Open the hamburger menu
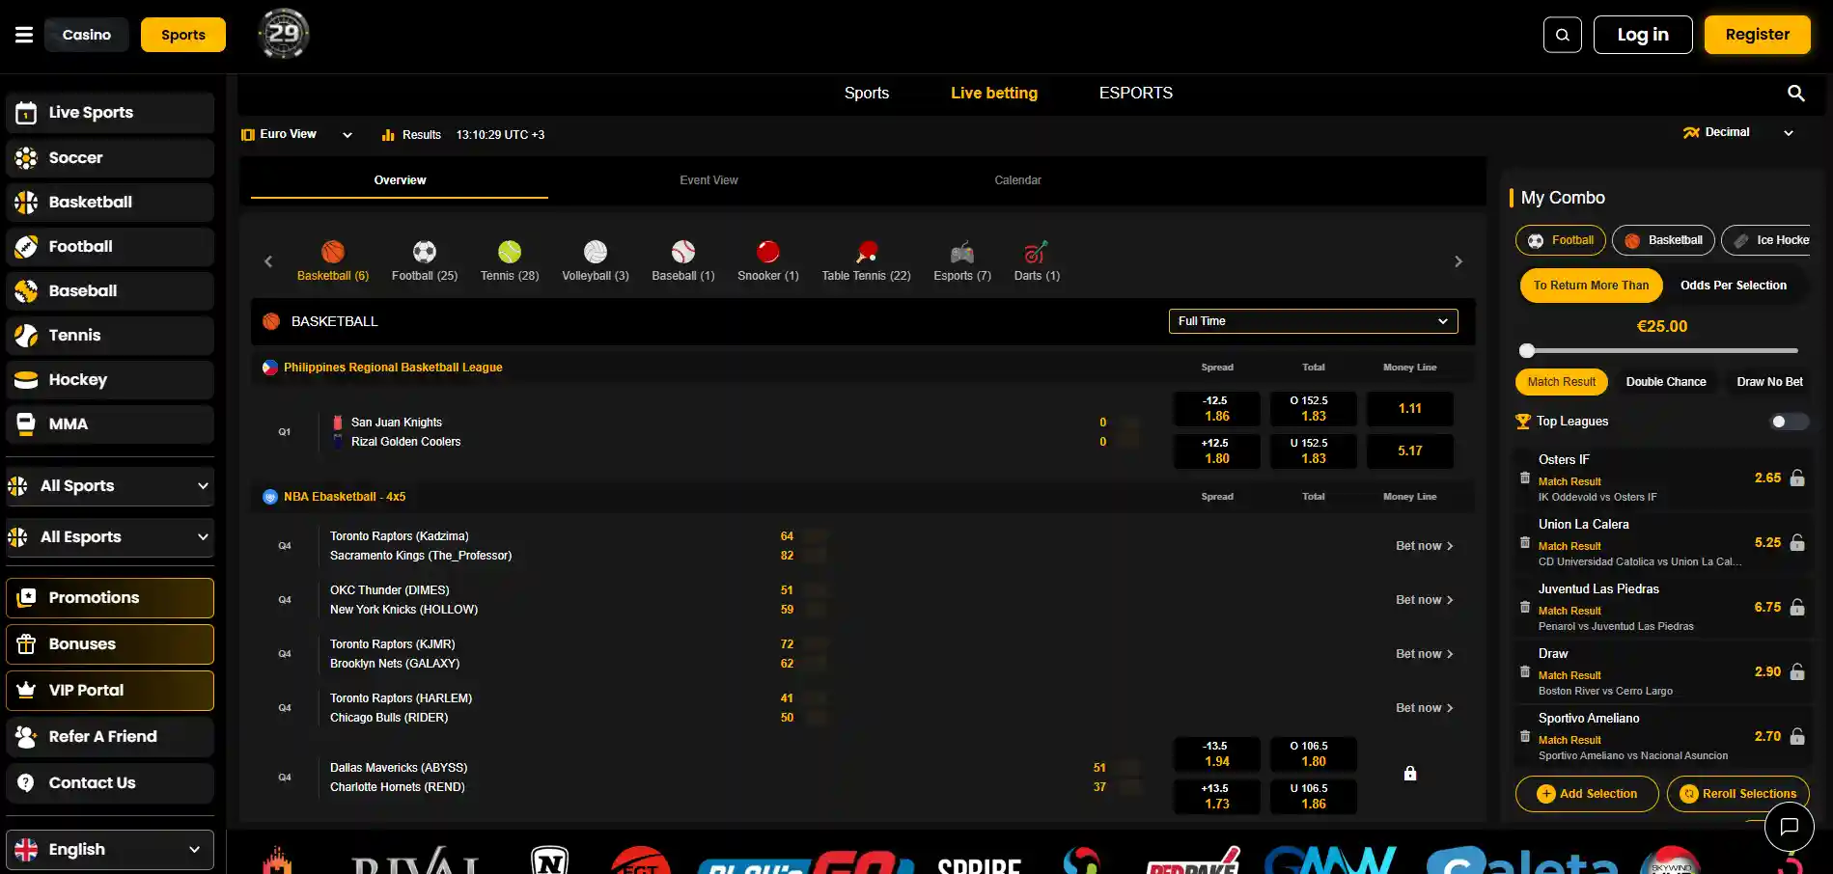Viewport: 1833px width, 874px height. [x=24, y=35]
